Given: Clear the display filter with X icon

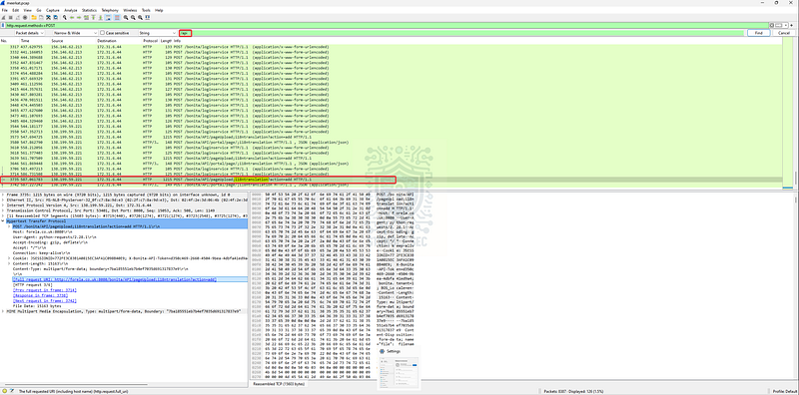Looking at the screenshot, I should click(772, 25).
